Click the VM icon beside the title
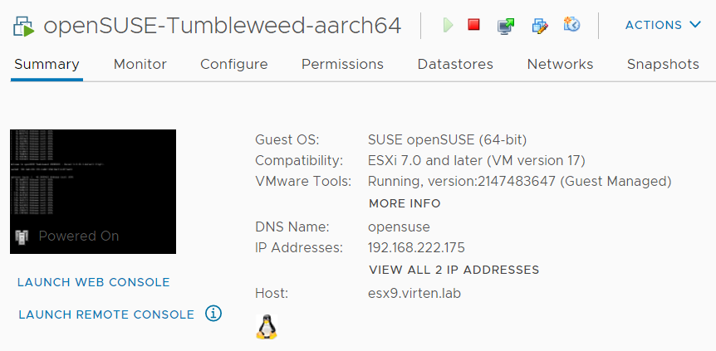The image size is (716, 351). pyautogui.click(x=24, y=27)
